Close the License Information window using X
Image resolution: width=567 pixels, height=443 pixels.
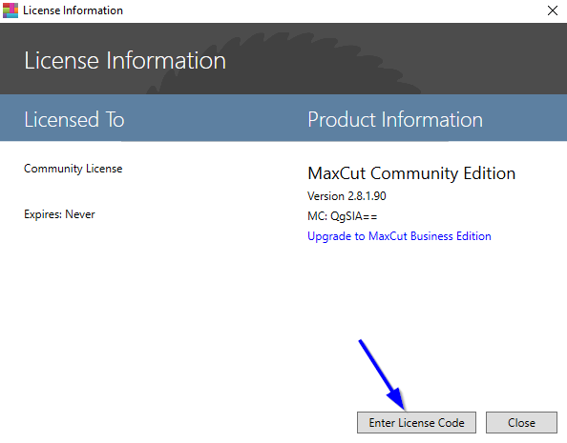[552, 10]
